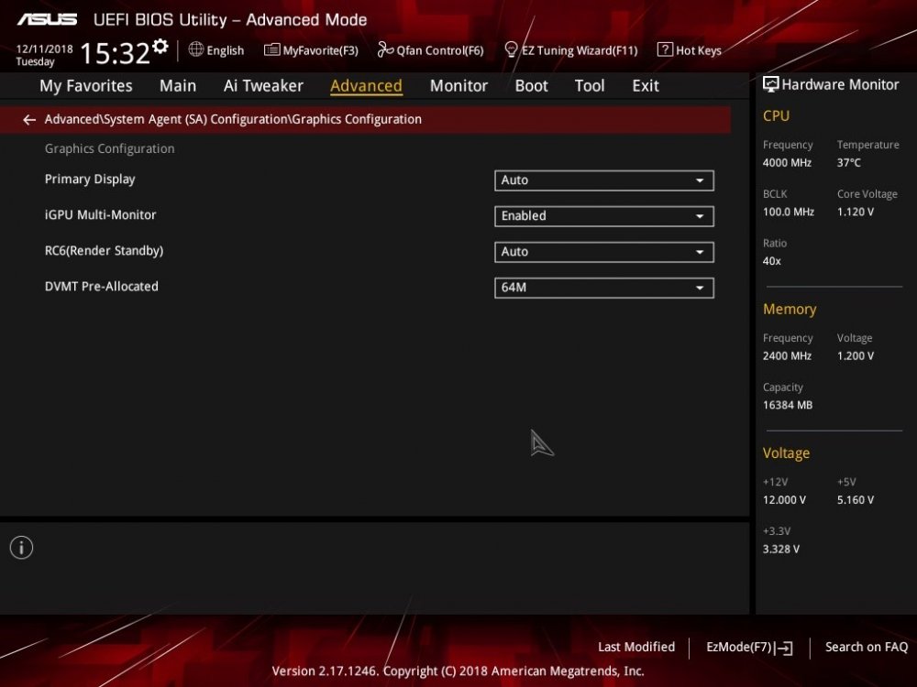
Task: Click the RC6(Render Standby) label
Action: click(105, 251)
